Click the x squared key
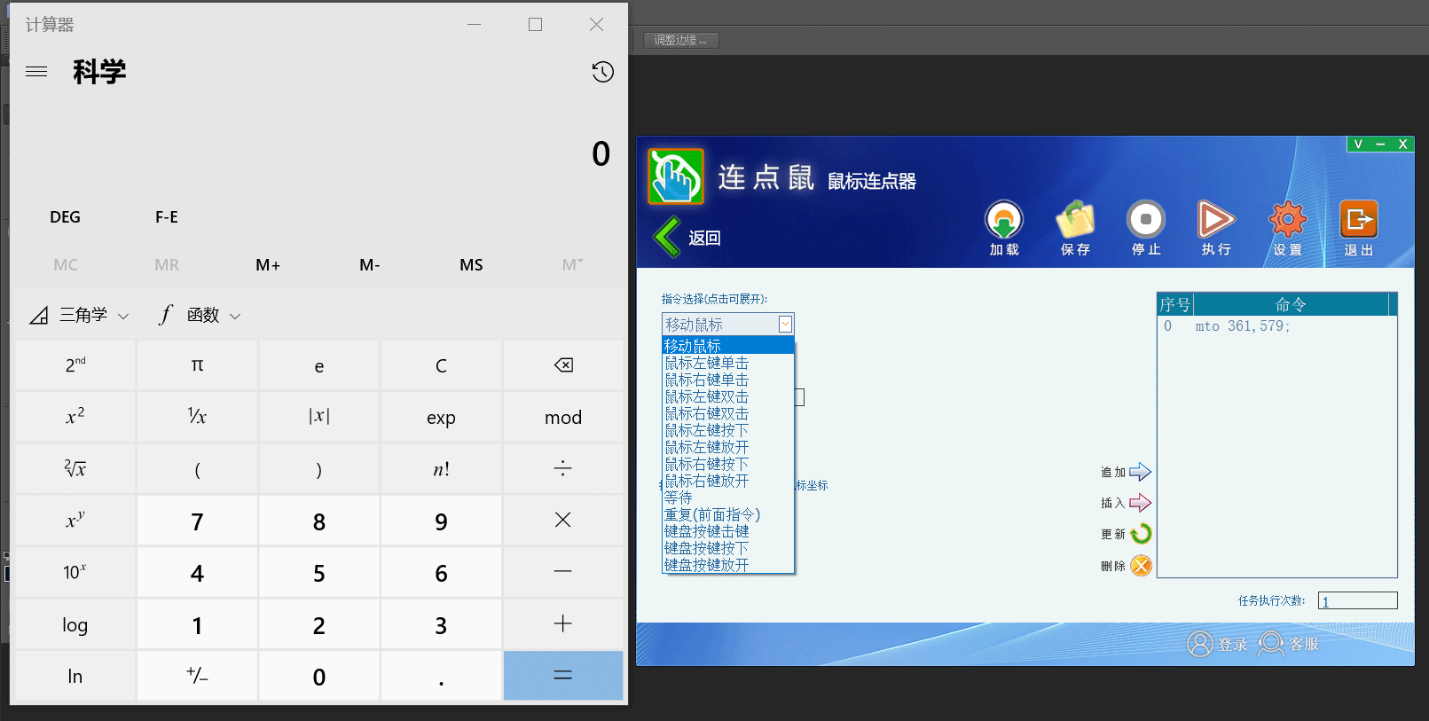 (x=75, y=417)
